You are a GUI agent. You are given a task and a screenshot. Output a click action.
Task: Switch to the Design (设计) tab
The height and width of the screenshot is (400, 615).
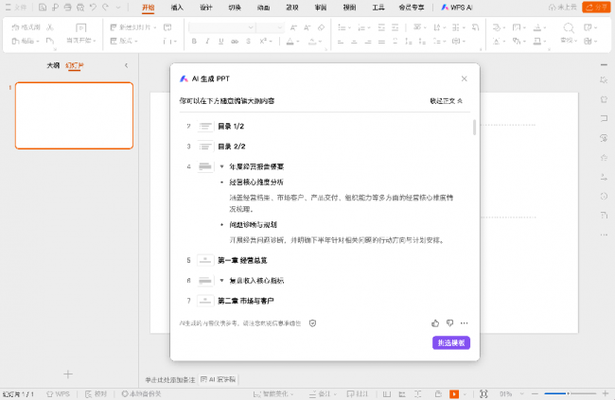(206, 8)
